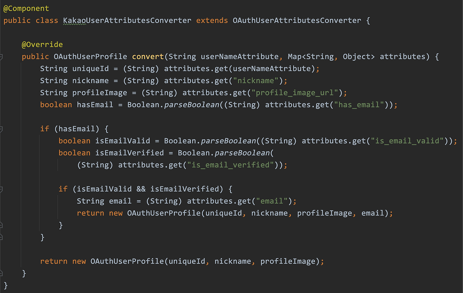The image size is (463, 293).
Task: Click the @Component annotation
Action: point(26,8)
